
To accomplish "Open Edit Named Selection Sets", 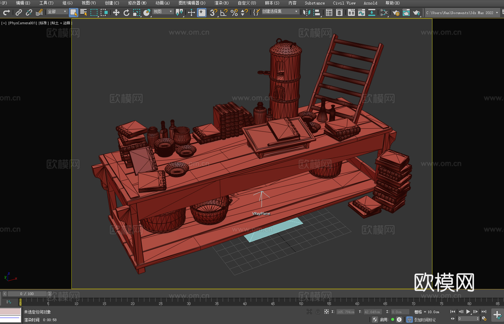I will click(x=256, y=12).
